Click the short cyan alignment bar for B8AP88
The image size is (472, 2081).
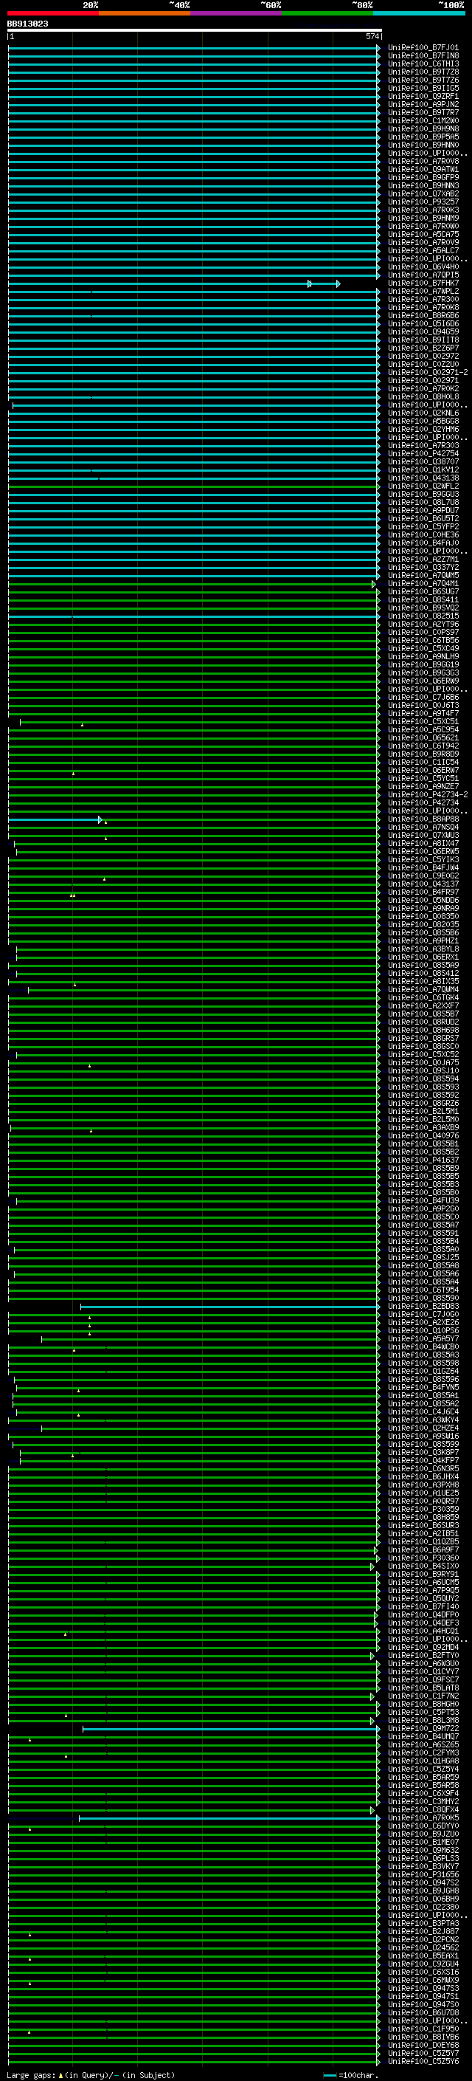pyautogui.click(x=55, y=820)
